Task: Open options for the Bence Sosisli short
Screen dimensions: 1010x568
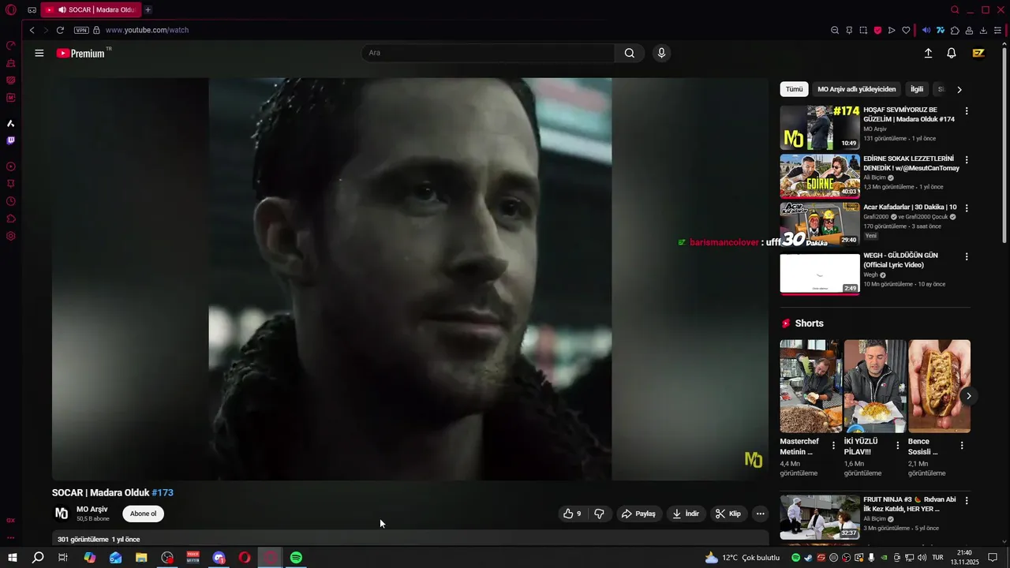Action: tap(961, 446)
